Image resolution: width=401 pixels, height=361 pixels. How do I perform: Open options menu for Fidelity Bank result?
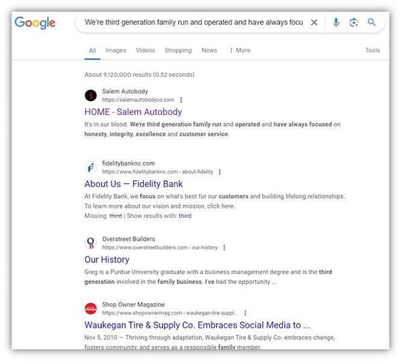[220, 172]
